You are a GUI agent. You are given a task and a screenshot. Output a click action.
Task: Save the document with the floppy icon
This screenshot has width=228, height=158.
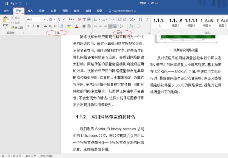coord(6,4)
